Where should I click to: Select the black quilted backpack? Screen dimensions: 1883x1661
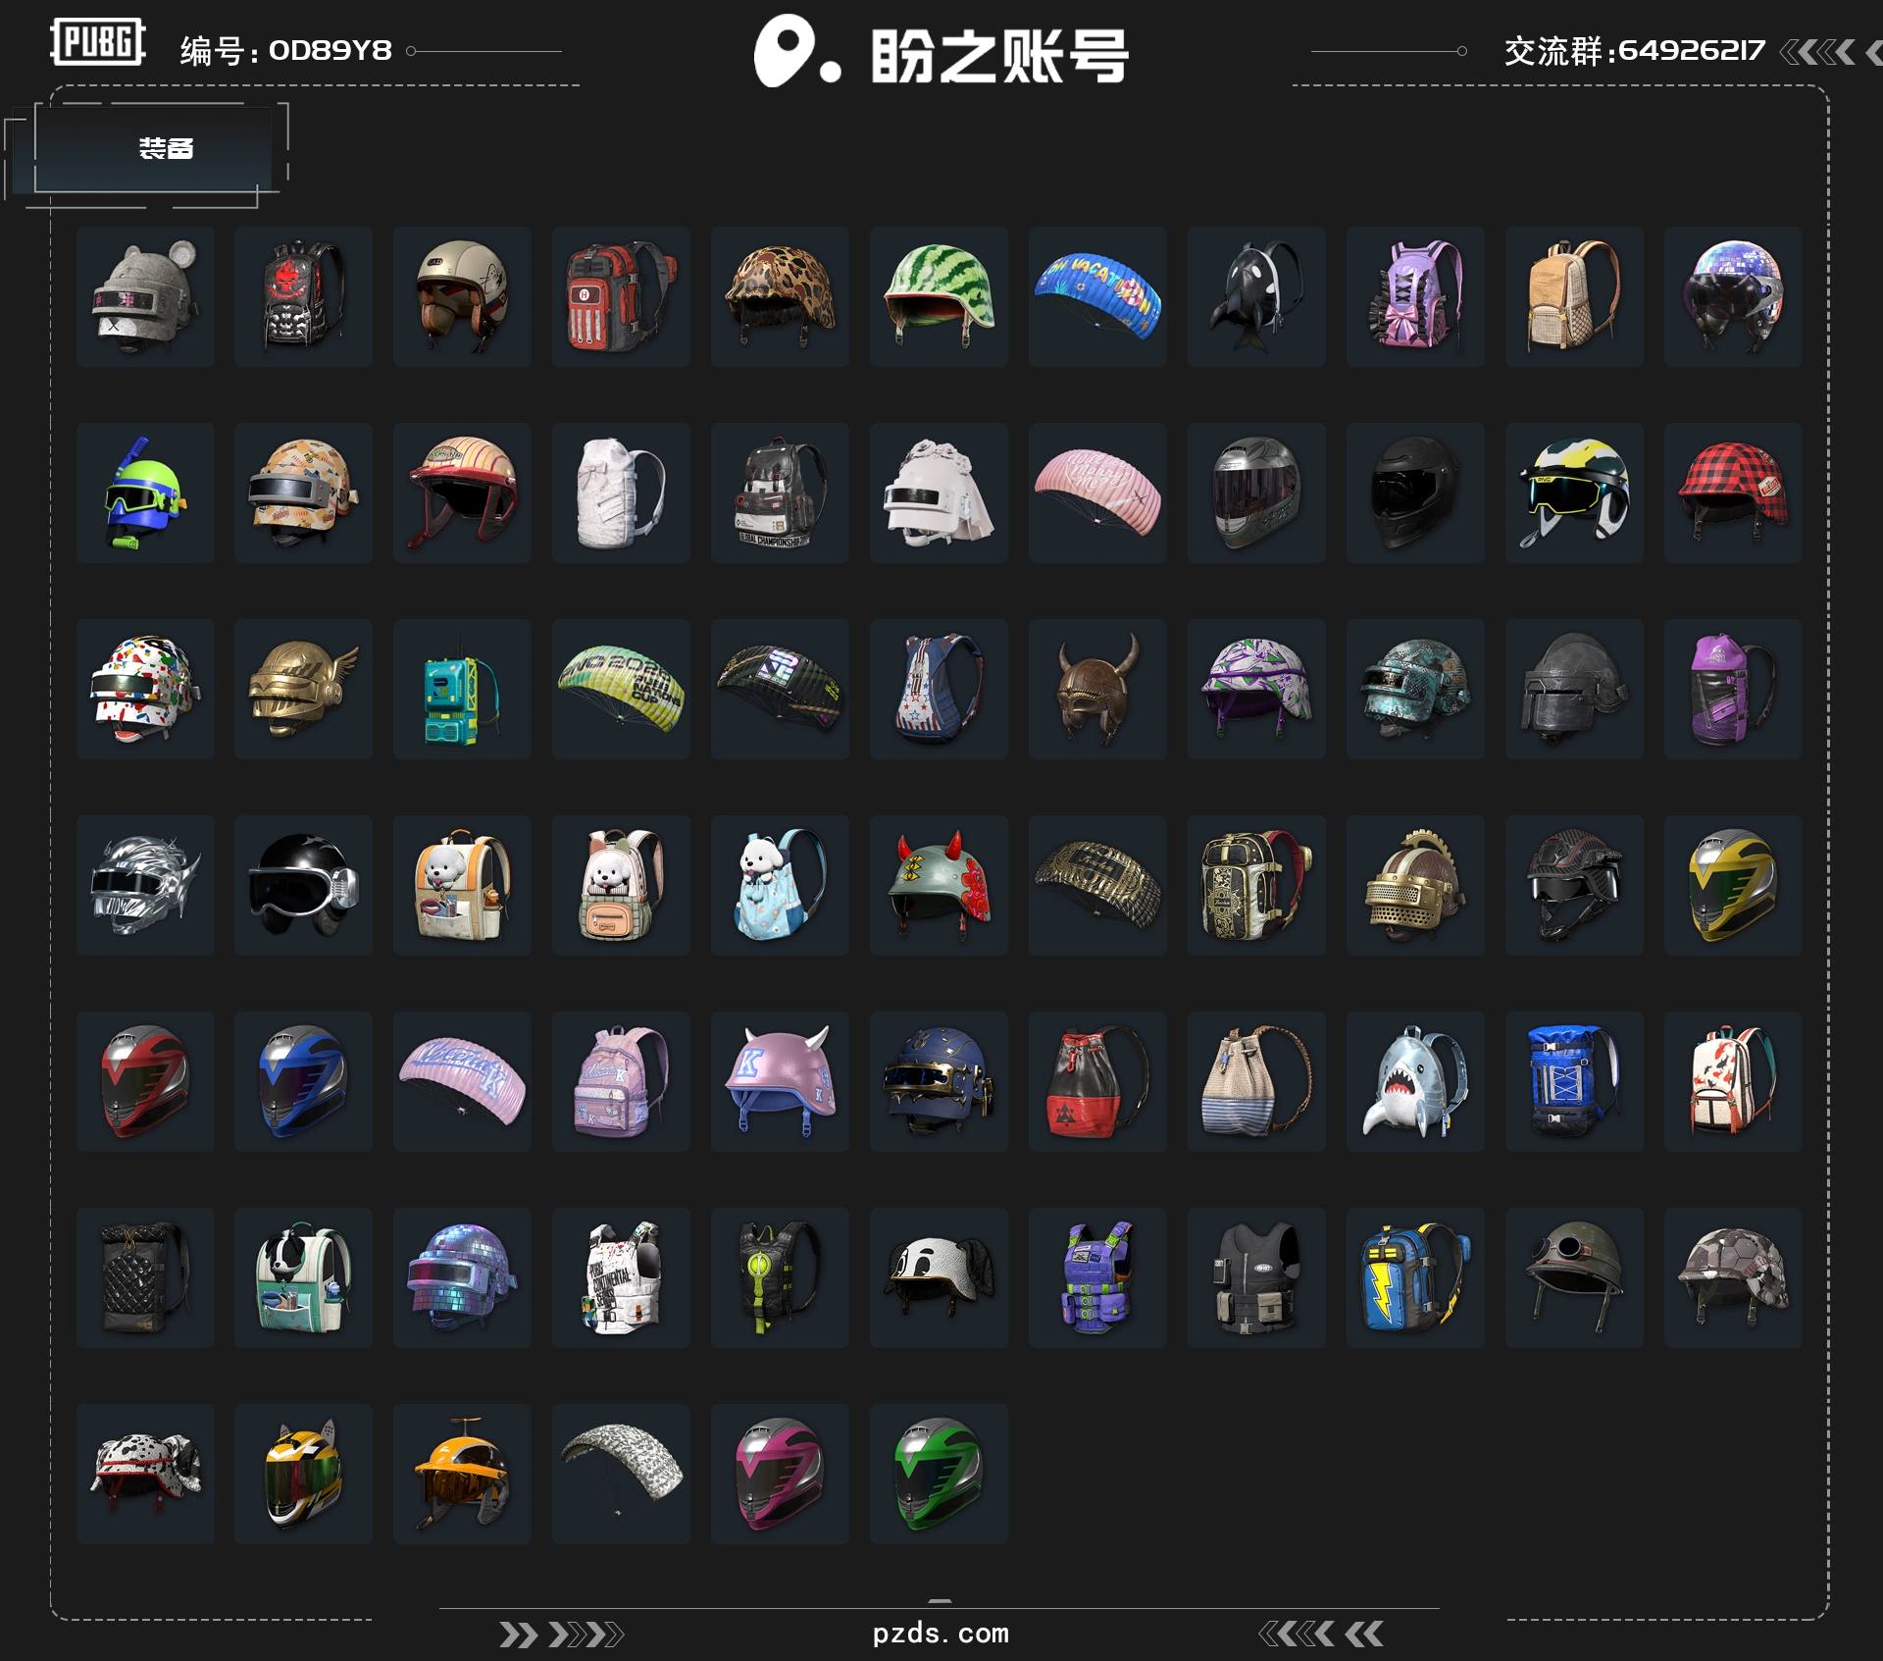tap(145, 1277)
